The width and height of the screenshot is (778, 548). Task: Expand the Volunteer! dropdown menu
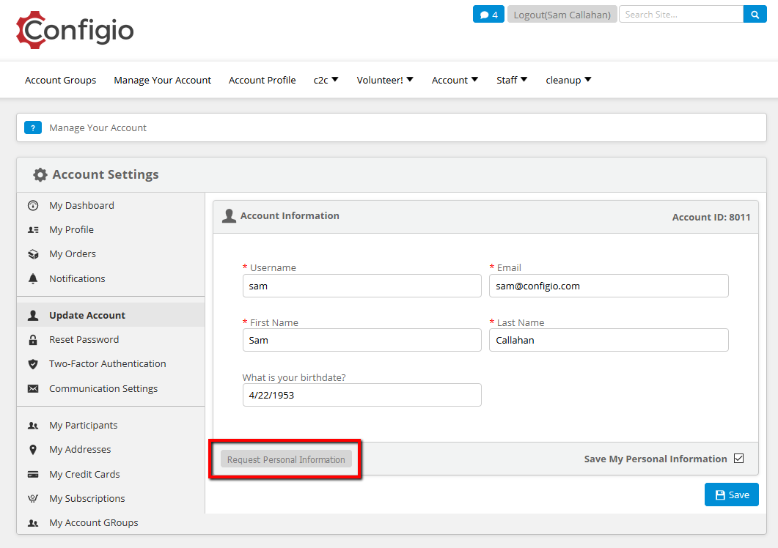click(384, 80)
